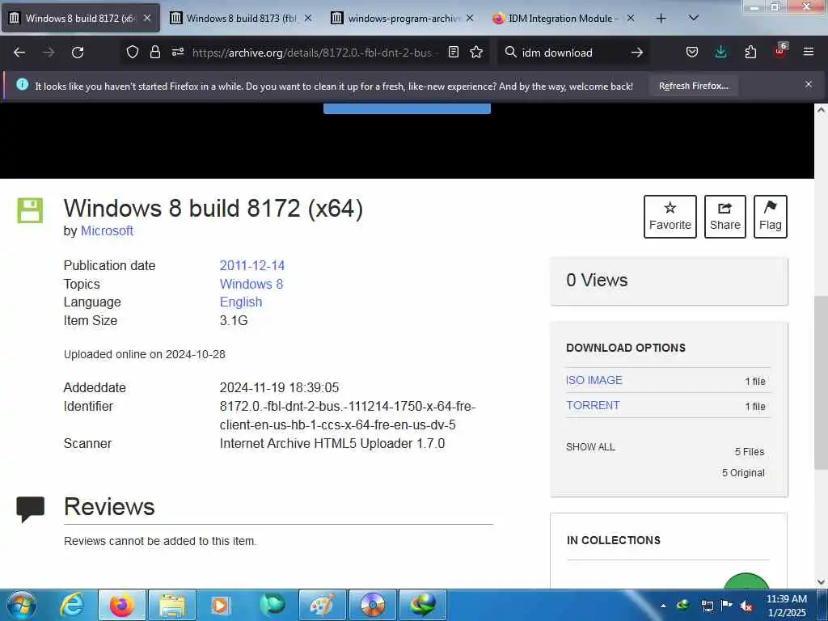
Task: Click the page vertical scrollbar thumb
Action: point(821,382)
